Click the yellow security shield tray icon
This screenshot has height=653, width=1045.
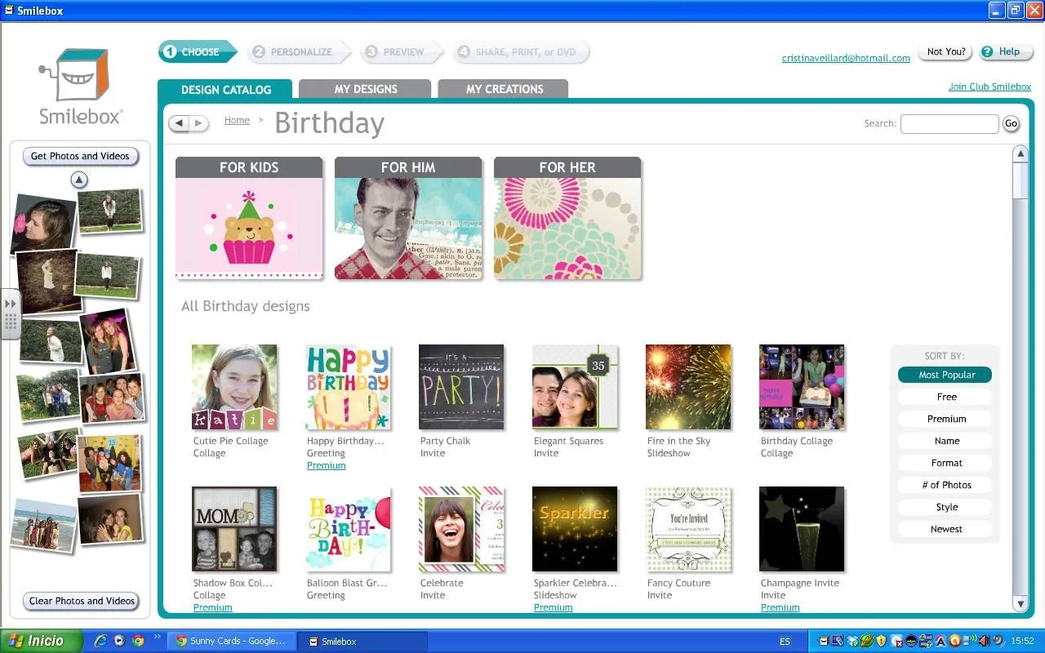point(881,642)
